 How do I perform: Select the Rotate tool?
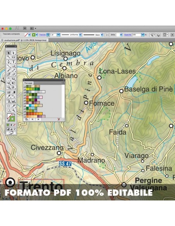pos(9,79)
